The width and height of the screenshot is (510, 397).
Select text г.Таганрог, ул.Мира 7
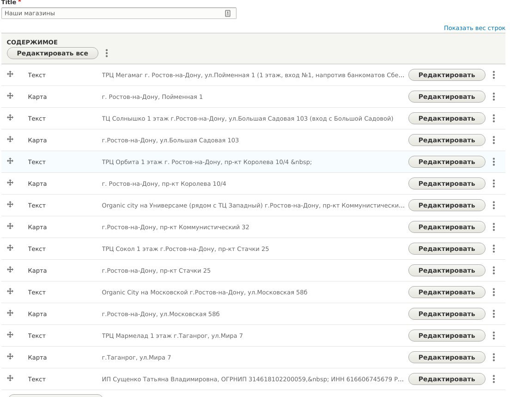coord(136,358)
